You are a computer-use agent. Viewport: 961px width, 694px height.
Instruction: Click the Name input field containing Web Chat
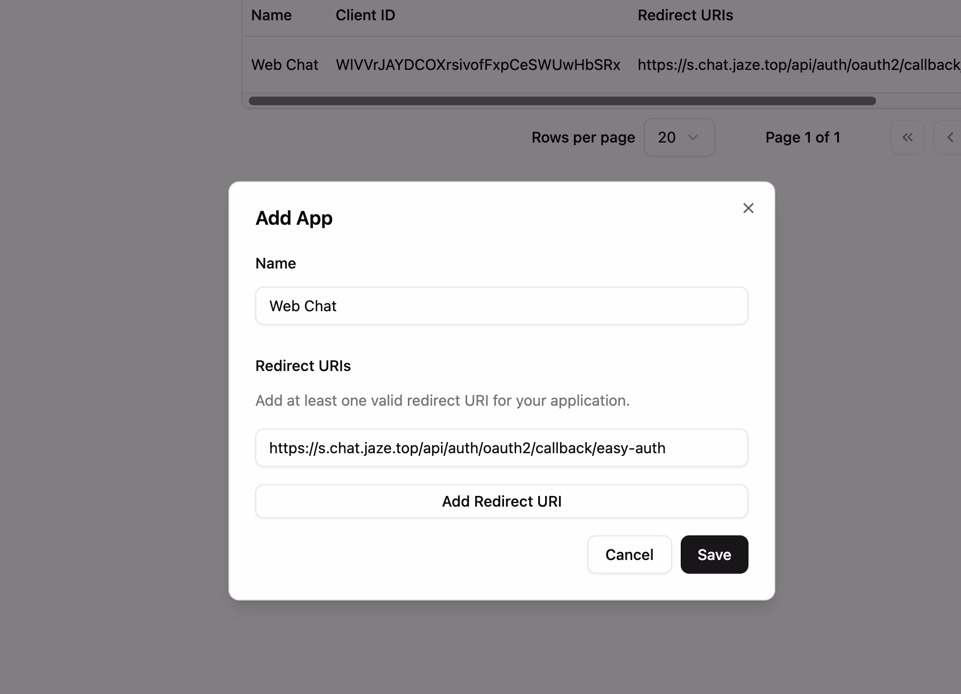(x=501, y=306)
